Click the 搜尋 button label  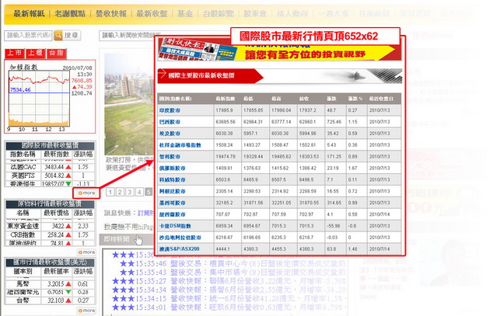coord(72,36)
